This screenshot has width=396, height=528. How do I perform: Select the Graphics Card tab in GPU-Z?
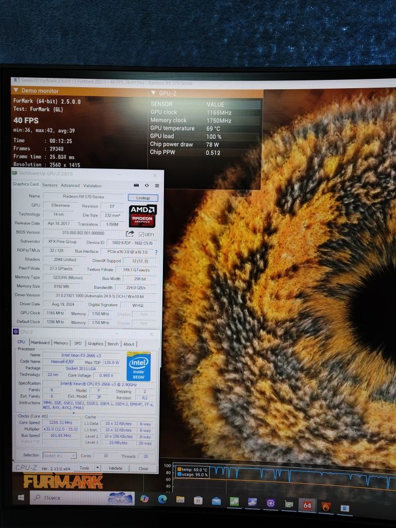pos(26,184)
